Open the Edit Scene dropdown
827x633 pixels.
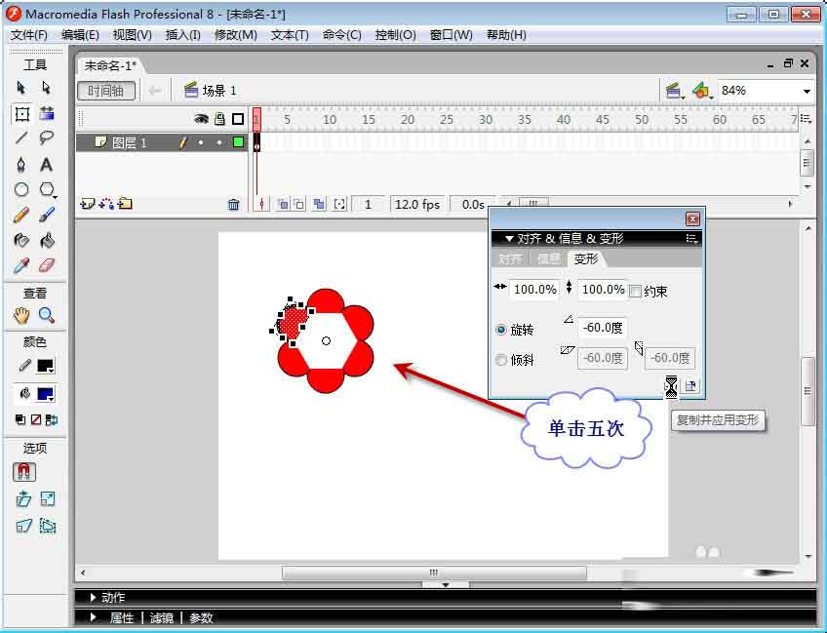click(674, 91)
